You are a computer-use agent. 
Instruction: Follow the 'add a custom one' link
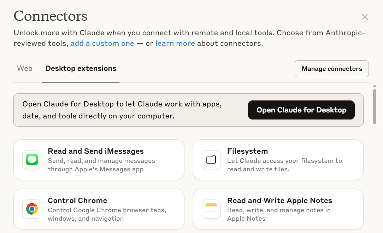click(102, 43)
